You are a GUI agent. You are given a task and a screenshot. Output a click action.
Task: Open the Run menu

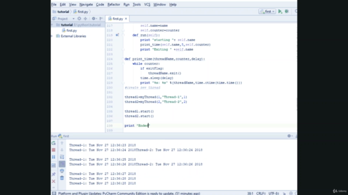point(126,4)
